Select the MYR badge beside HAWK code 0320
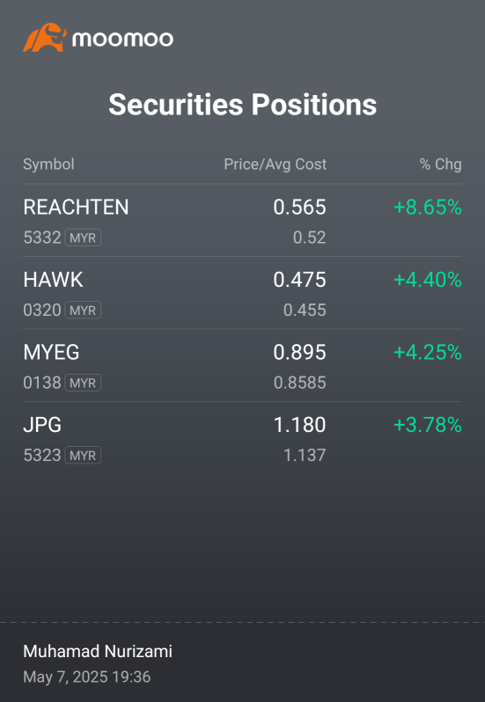The width and height of the screenshot is (485, 702). (83, 311)
